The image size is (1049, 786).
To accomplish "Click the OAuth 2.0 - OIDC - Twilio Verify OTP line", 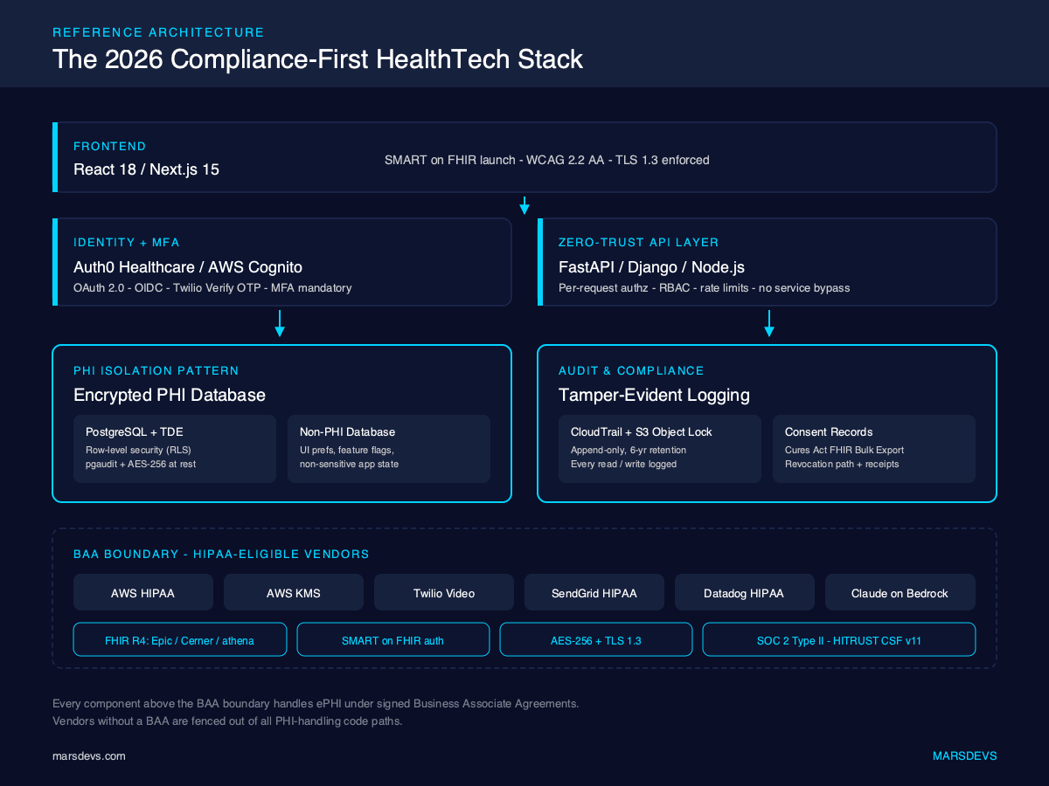I will tap(212, 287).
